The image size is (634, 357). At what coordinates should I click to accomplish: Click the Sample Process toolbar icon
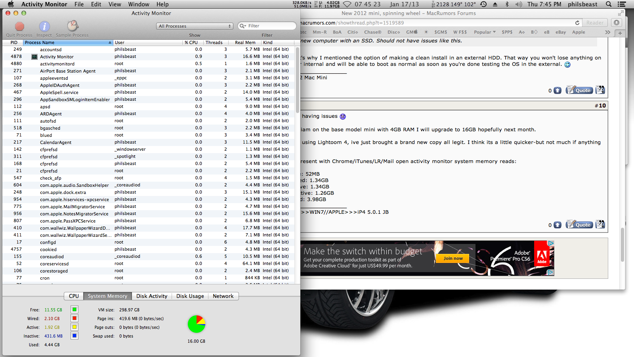72,26
